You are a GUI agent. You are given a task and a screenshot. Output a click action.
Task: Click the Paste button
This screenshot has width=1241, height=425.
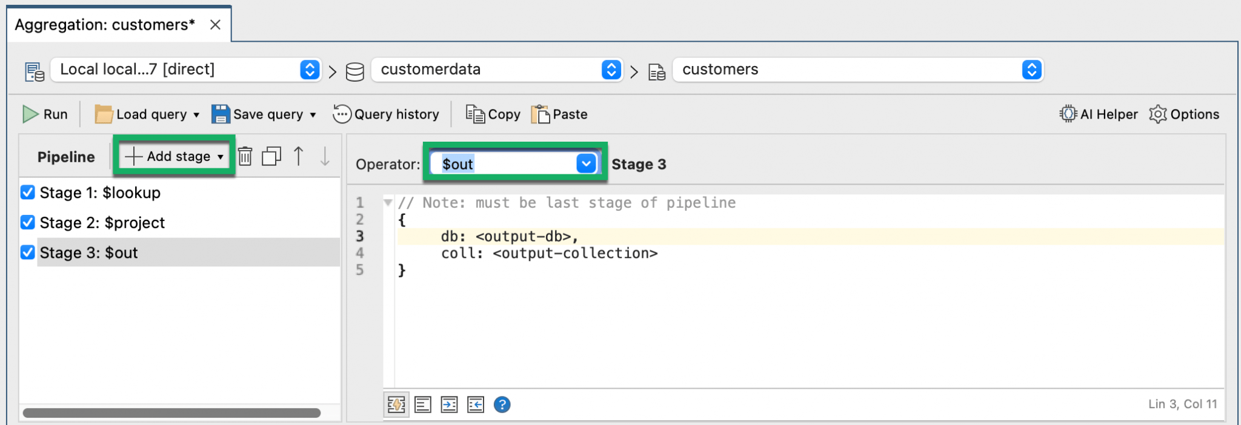coord(559,114)
